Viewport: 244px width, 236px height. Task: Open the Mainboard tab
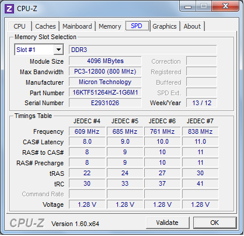pos(77,26)
